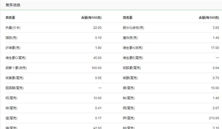
Task: Select the 0.10 value for 脂肪
Action: 98,38
